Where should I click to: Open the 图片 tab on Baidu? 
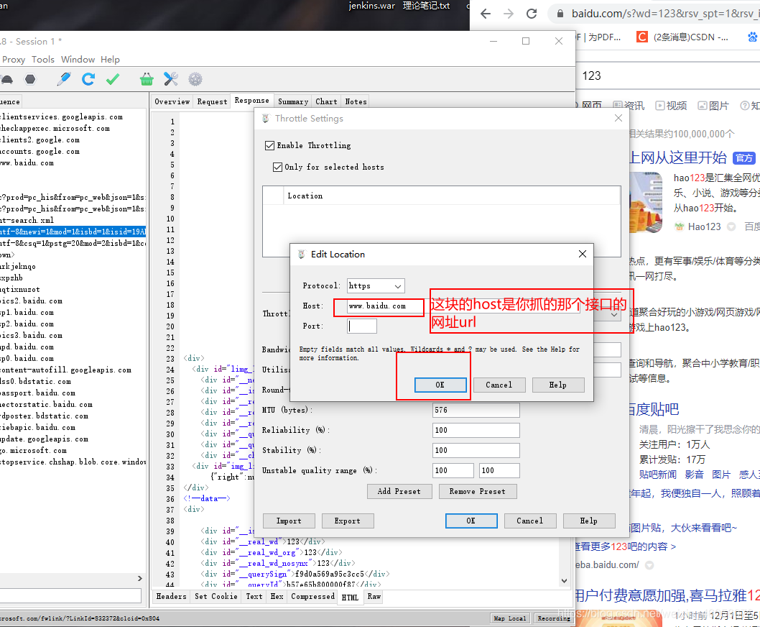713,105
